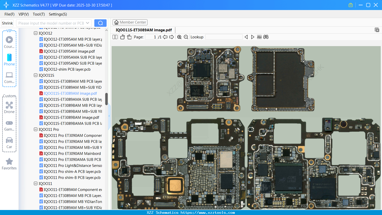This screenshot has width=382, height=215.
Task: Select the Phone category in the sidebar
Action: point(9,60)
